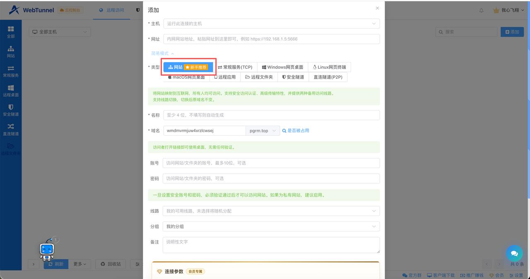Click the 备注 textarea
The width and height of the screenshot is (530, 279).
(x=271, y=245)
